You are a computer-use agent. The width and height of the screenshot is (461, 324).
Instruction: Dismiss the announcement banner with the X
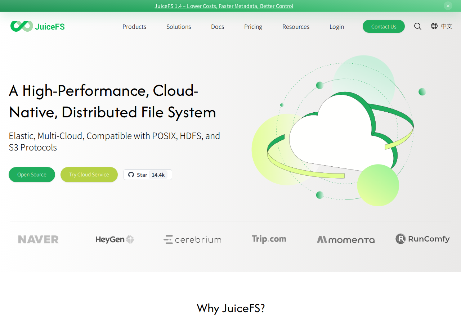448,6
